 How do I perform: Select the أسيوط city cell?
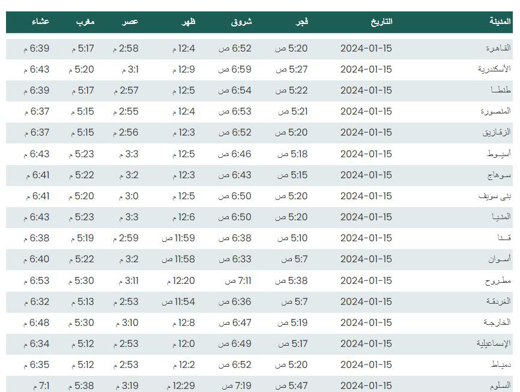499,154
